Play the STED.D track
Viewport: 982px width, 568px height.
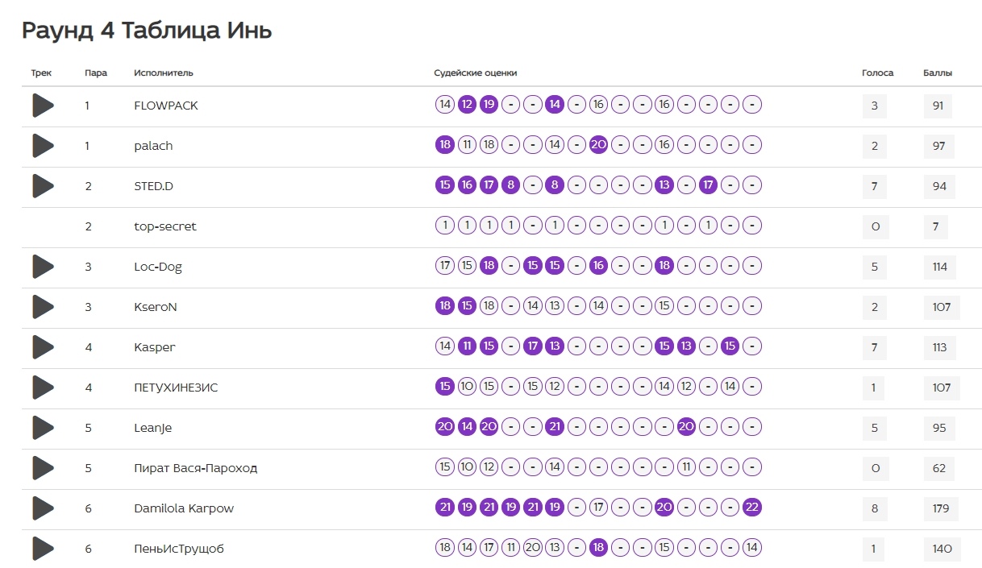[43, 186]
